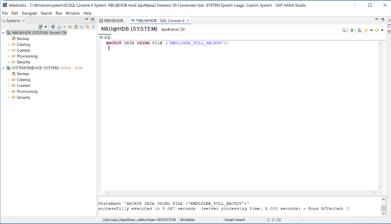The width and height of the screenshot is (391, 224).
Task: Collapse the NBU@HDB (SYSTEM) Tenant DB node
Action: [3, 33]
